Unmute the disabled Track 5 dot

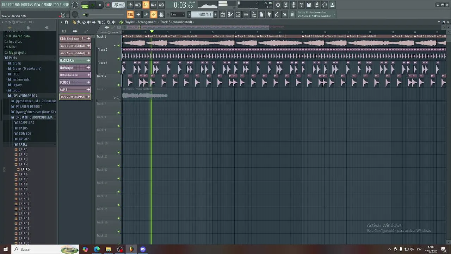(x=119, y=98)
